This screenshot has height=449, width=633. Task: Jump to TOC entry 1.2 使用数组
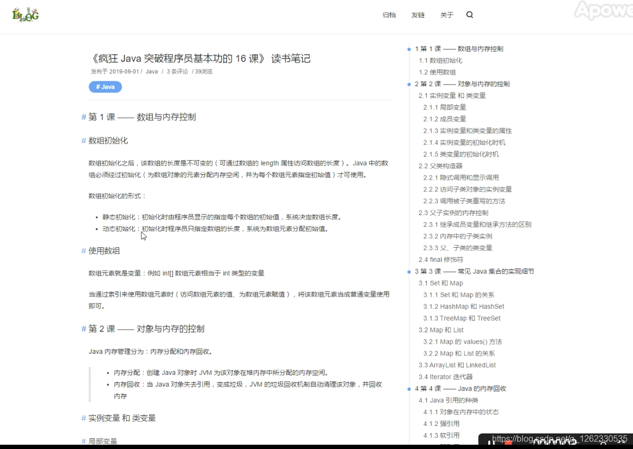(437, 72)
